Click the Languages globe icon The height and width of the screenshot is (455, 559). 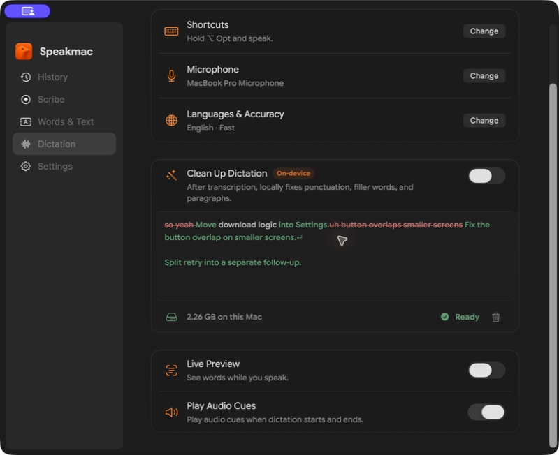pos(171,120)
